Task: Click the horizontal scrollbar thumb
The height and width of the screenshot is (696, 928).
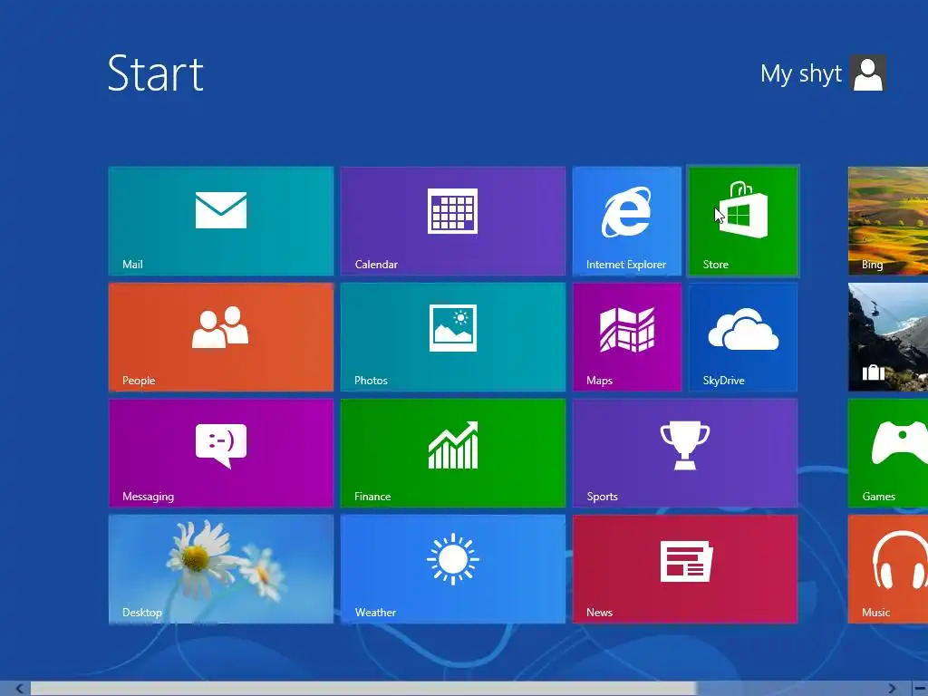Action: click(362, 689)
